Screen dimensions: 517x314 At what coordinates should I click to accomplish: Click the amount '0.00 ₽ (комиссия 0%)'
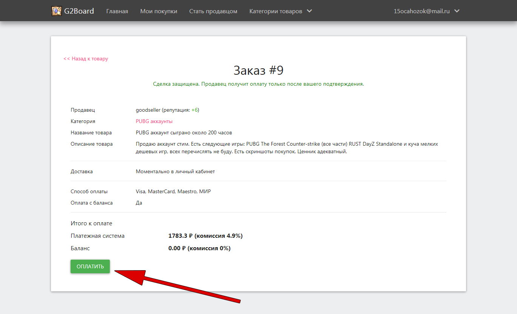pos(199,248)
